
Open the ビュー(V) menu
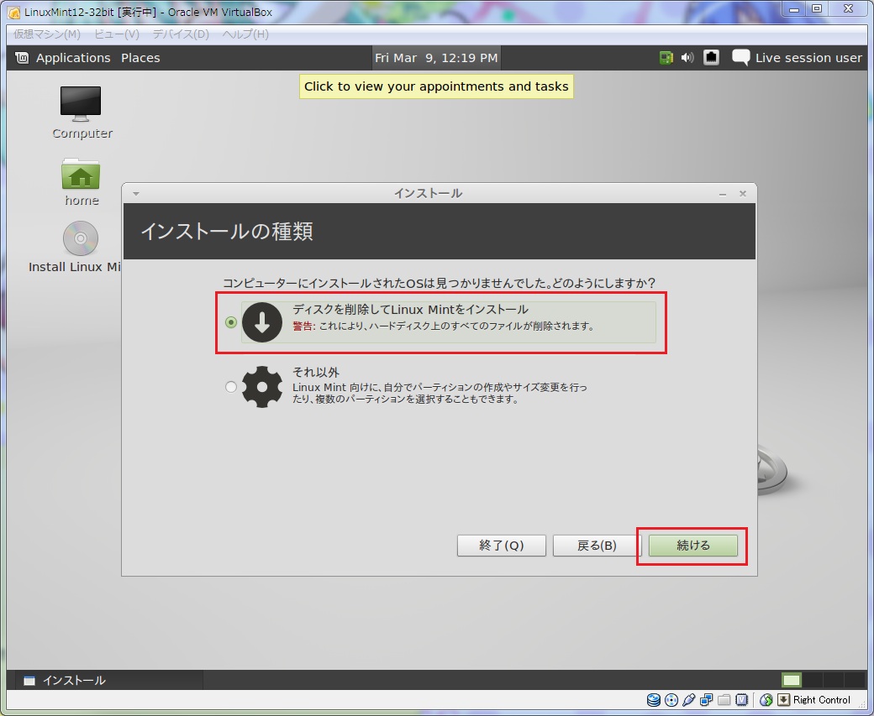pyautogui.click(x=117, y=34)
